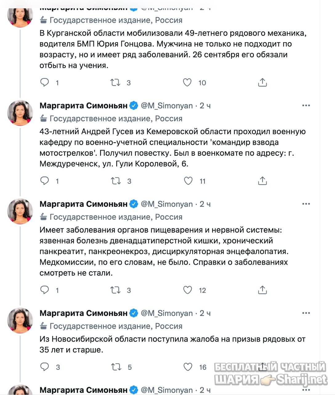335x395 pixels.
Task: Open more options on Andrey Gusev tweet
Action: click(306, 106)
